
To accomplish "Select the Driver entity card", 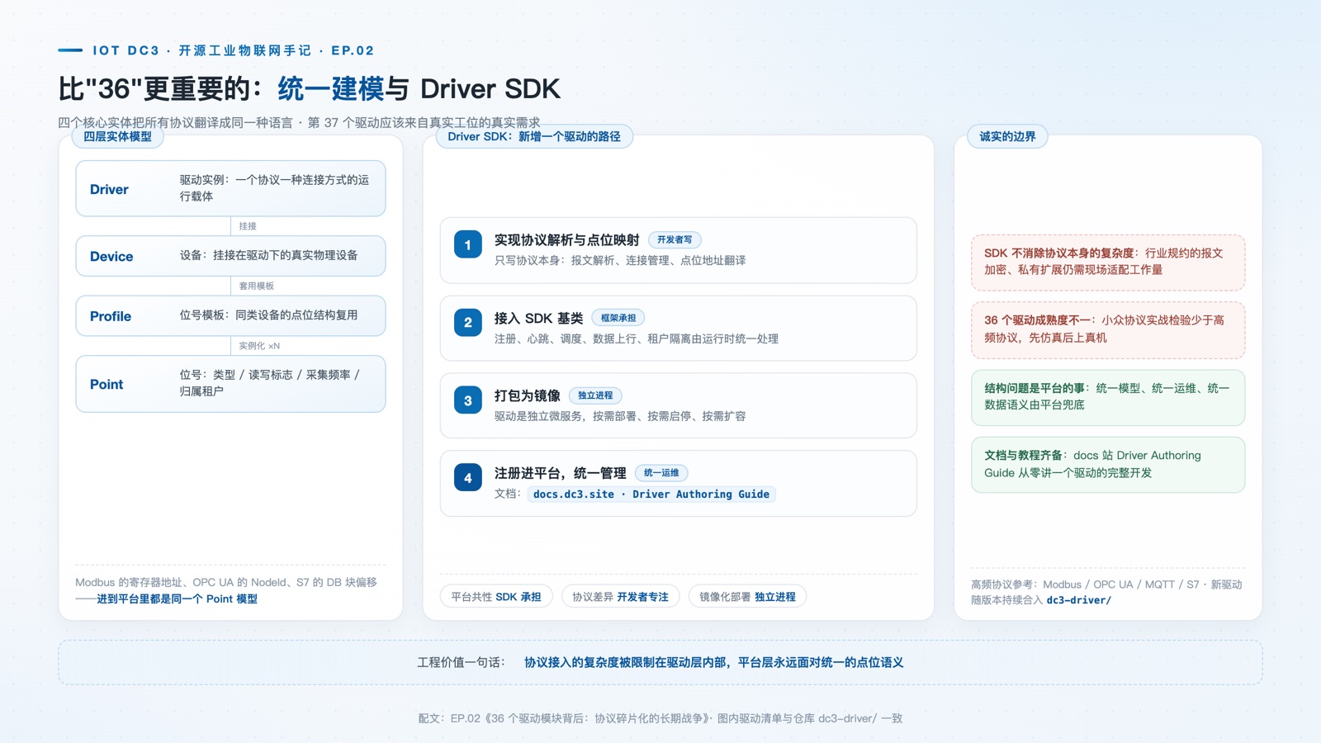I will click(230, 188).
